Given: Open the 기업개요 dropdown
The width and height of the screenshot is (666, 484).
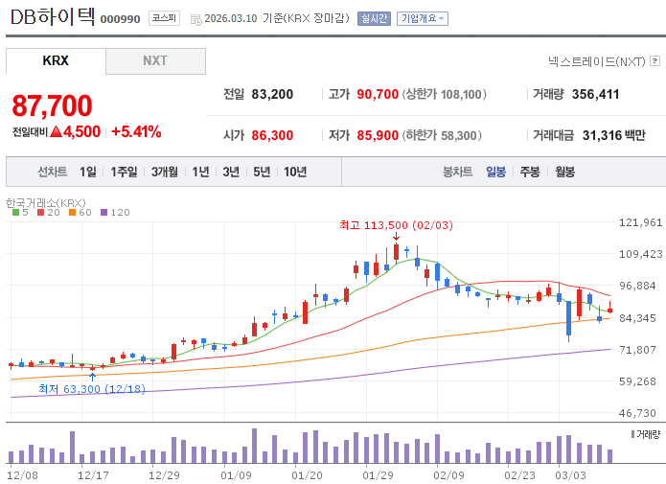Looking at the screenshot, I should click(x=423, y=19).
